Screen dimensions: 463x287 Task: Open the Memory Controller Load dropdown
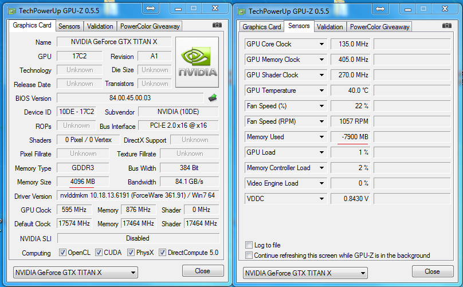321,168
